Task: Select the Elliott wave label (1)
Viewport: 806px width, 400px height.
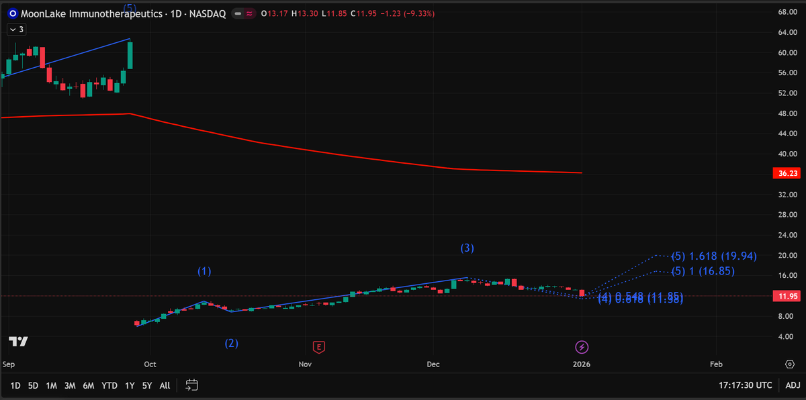Action: pos(204,272)
